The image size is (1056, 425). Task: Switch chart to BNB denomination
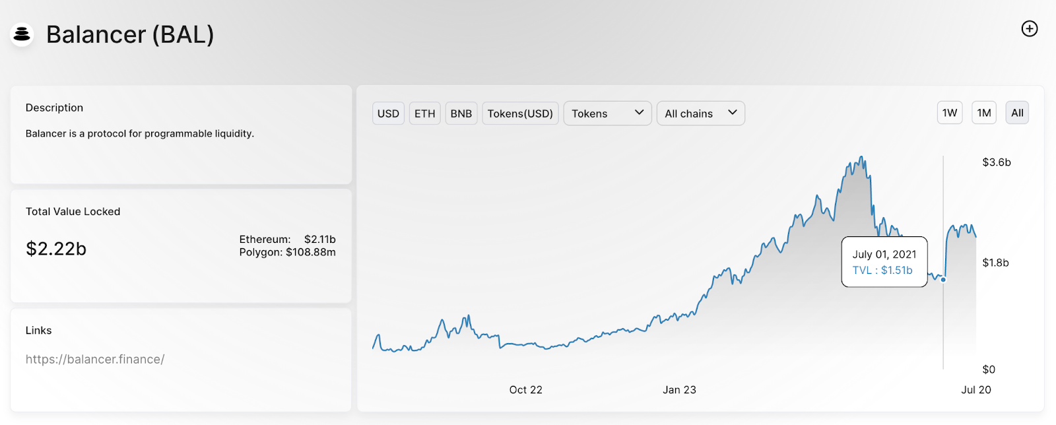(x=461, y=114)
